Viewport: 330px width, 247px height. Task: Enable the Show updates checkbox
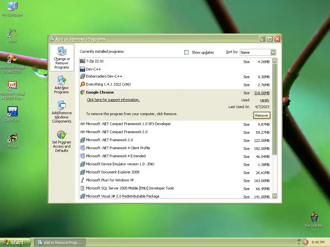coord(187,52)
